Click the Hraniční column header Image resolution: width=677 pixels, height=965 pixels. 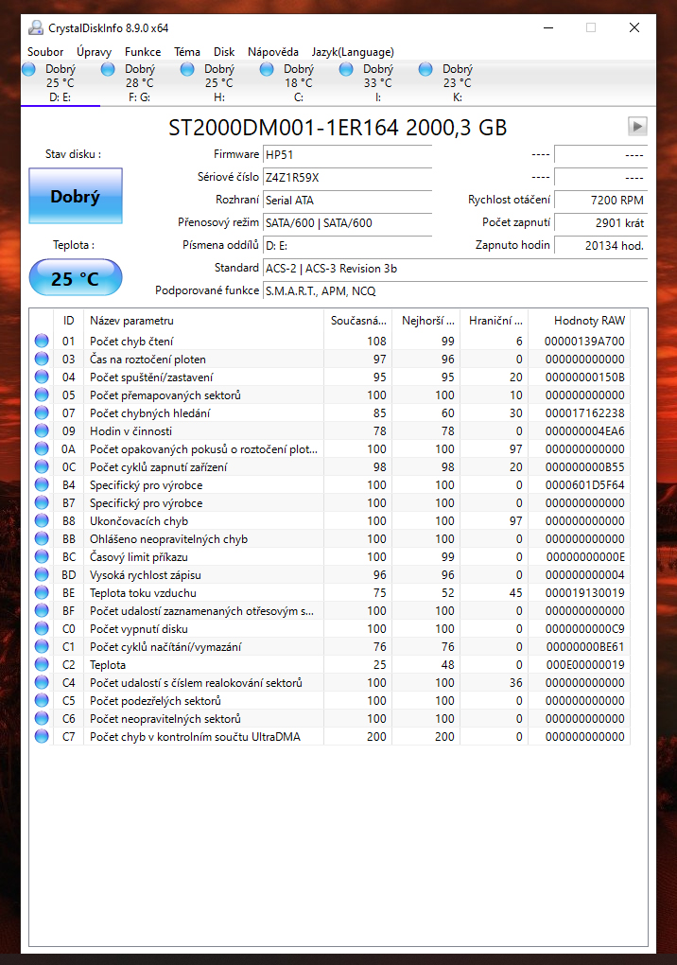tap(495, 320)
